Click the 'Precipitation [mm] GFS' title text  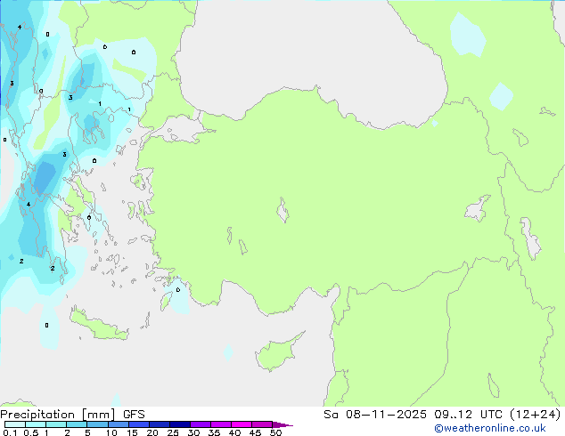pyautogui.click(x=72, y=415)
